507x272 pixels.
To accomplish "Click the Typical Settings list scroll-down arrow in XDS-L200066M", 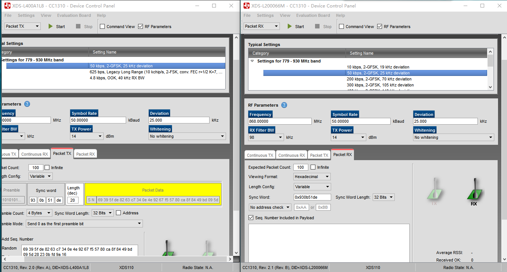I will click(491, 87).
